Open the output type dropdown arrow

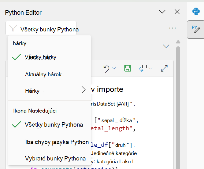click(x=150, y=68)
